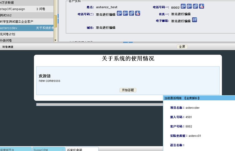Select stepOfCampaign row in list
This screenshot has width=235, height=151.
coord(27,9)
